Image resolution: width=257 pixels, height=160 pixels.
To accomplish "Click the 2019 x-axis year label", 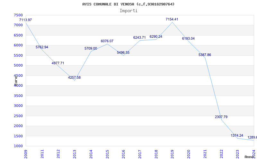I will 173,153.
